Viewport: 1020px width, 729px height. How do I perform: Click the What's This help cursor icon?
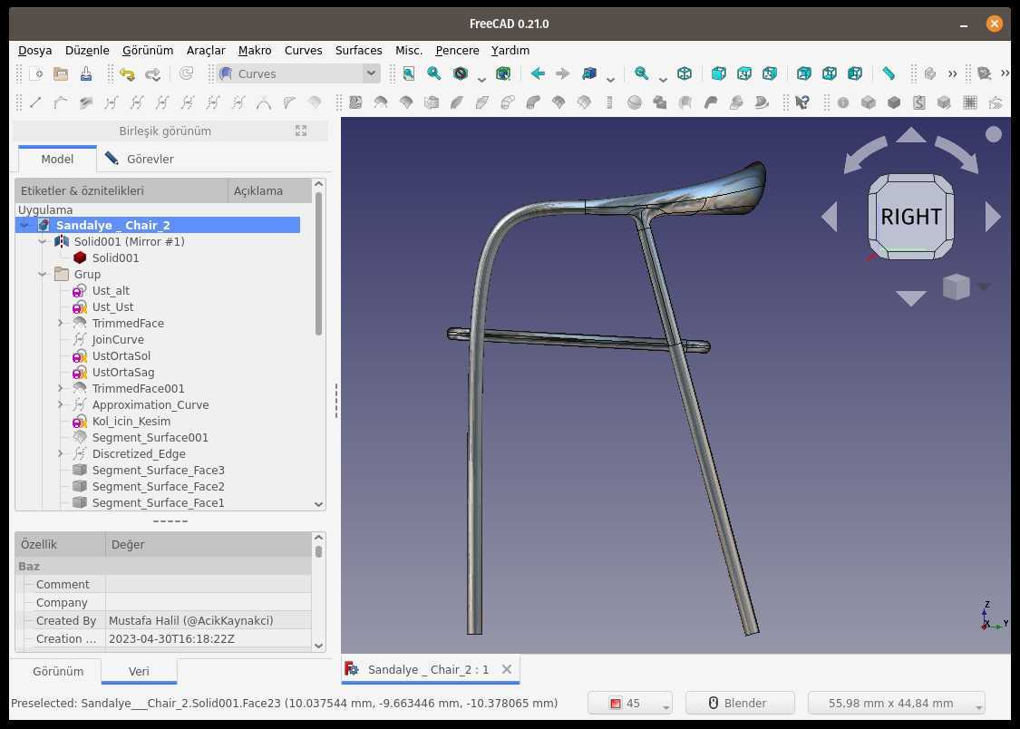(802, 102)
